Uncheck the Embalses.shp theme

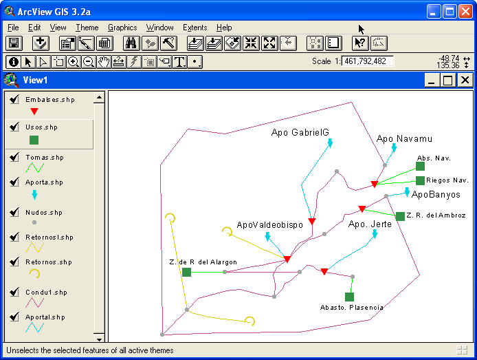[14, 99]
